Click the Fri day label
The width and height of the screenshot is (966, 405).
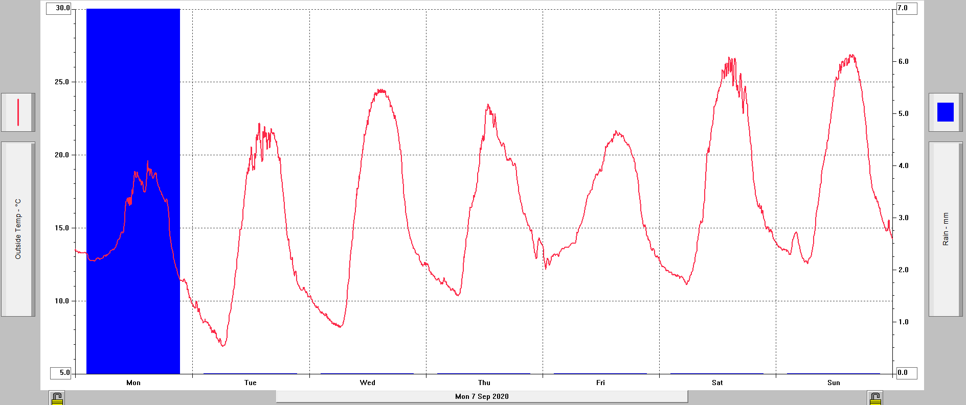coord(600,383)
